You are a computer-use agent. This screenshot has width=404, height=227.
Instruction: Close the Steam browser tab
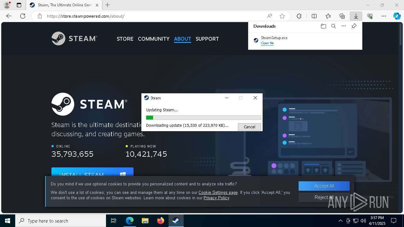pos(97,5)
